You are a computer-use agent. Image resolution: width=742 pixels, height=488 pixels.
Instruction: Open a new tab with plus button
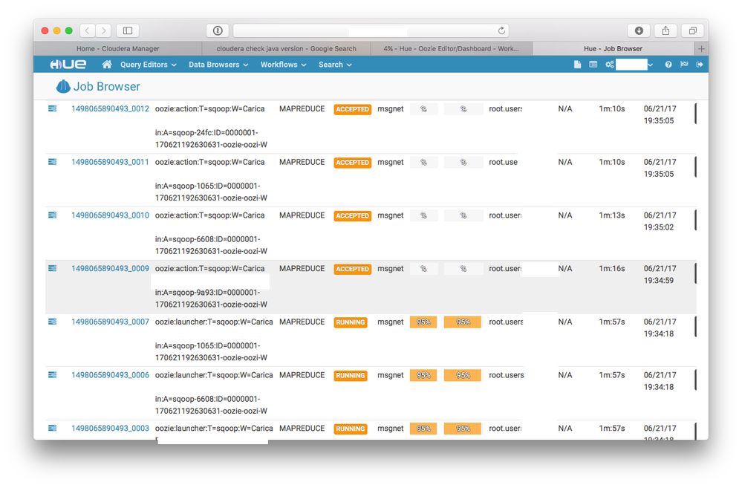click(701, 49)
